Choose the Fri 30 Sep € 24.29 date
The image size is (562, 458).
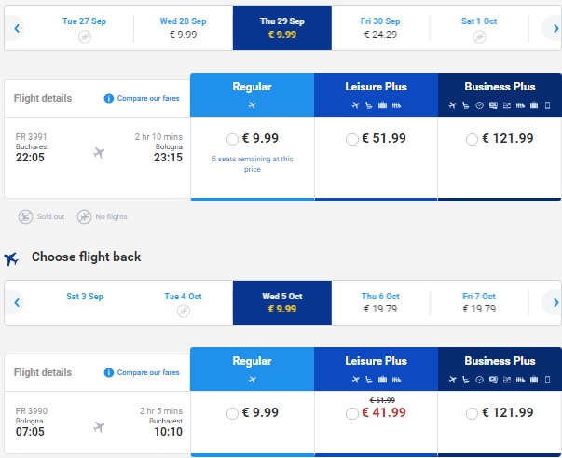click(x=380, y=28)
